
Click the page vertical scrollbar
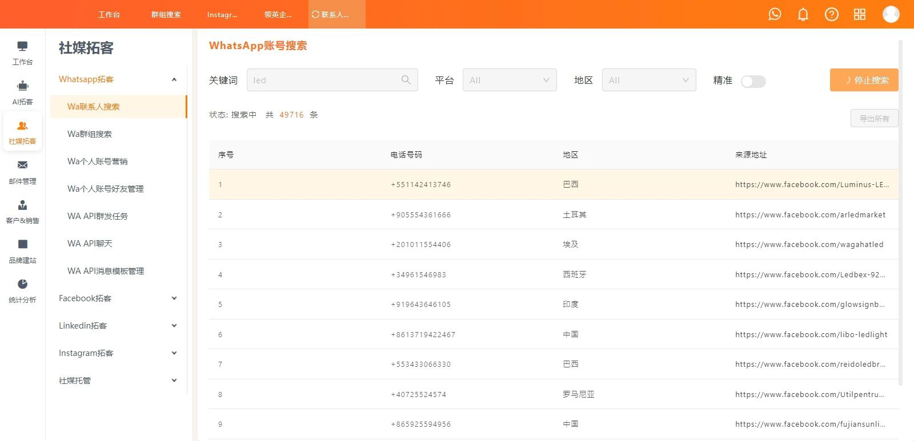(x=901, y=212)
